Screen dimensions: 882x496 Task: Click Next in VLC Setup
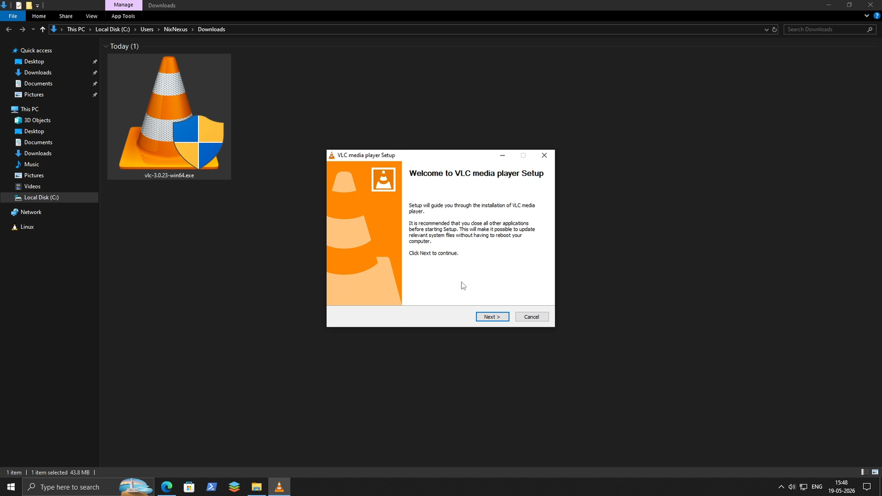[492, 317]
